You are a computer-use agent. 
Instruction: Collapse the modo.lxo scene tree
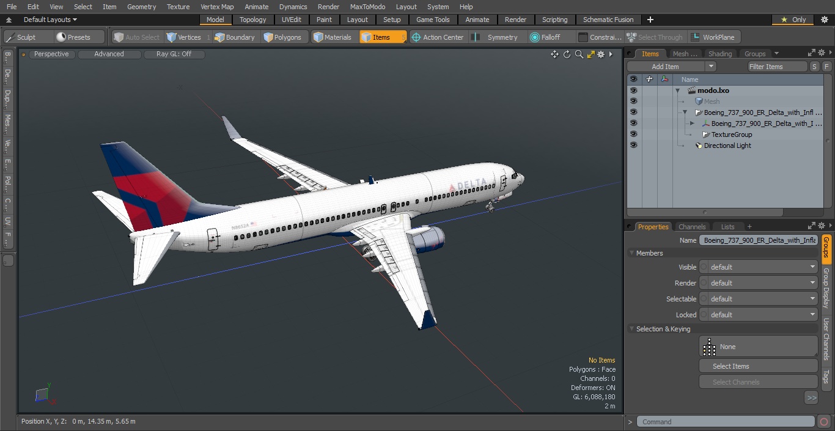pyautogui.click(x=677, y=90)
